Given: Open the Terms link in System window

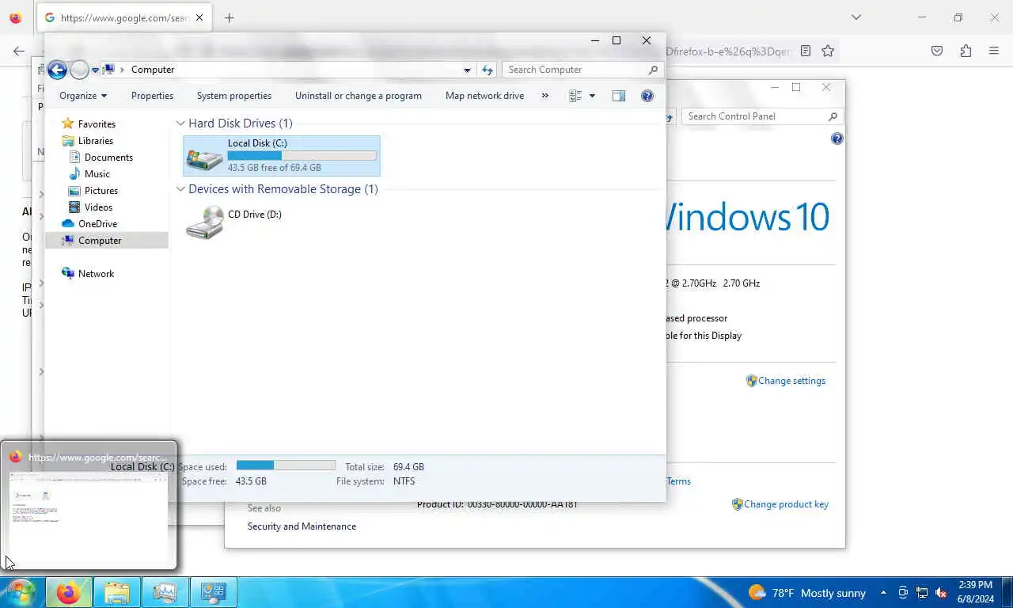Looking at the screenshot, I should pos(679,481).
